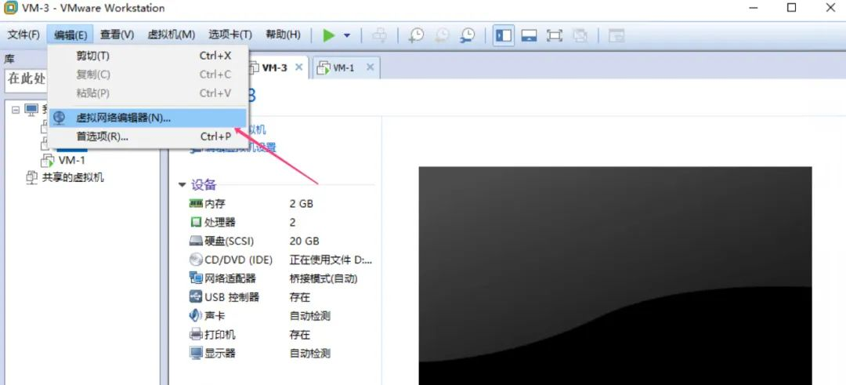Click 存在 value in 打印机 row
The image size is (846, 385).
click(x=300, y=335)
